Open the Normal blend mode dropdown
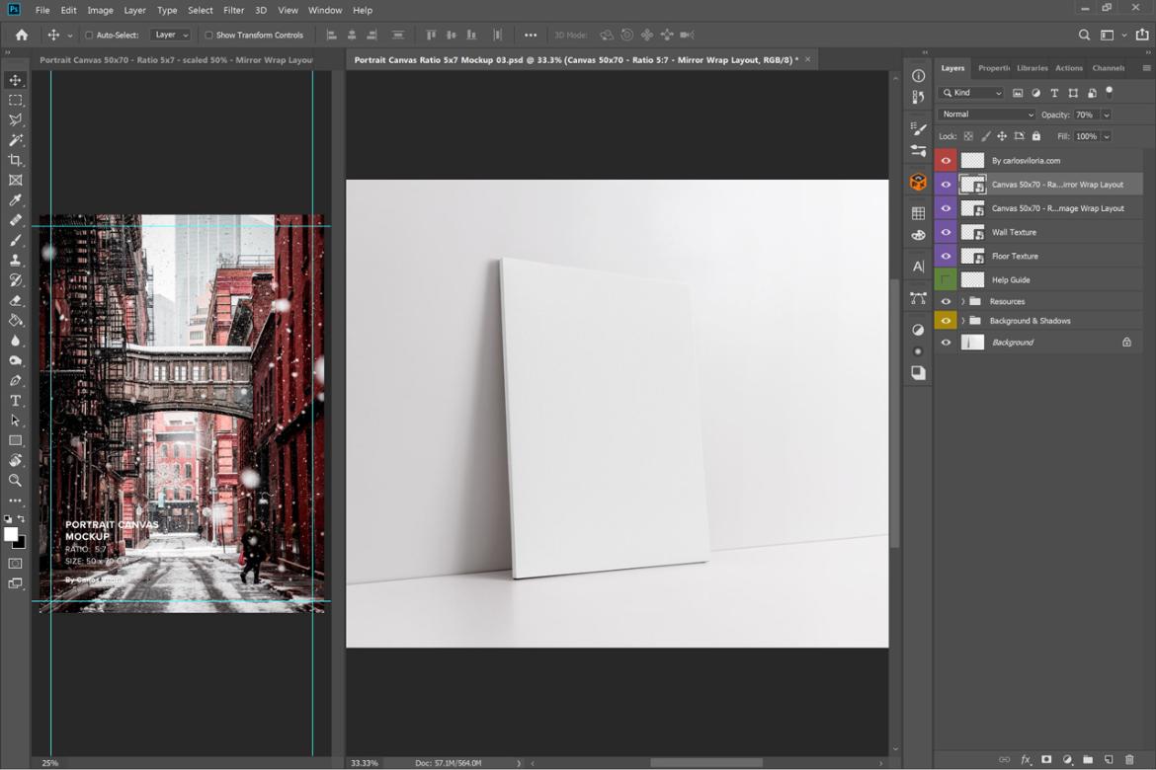1156x770 pixels. (986, 115)
